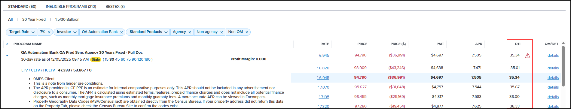Click the vertical scrollbar of the results table
Viewport: 571px width, 109px height.
coord(563,66)
